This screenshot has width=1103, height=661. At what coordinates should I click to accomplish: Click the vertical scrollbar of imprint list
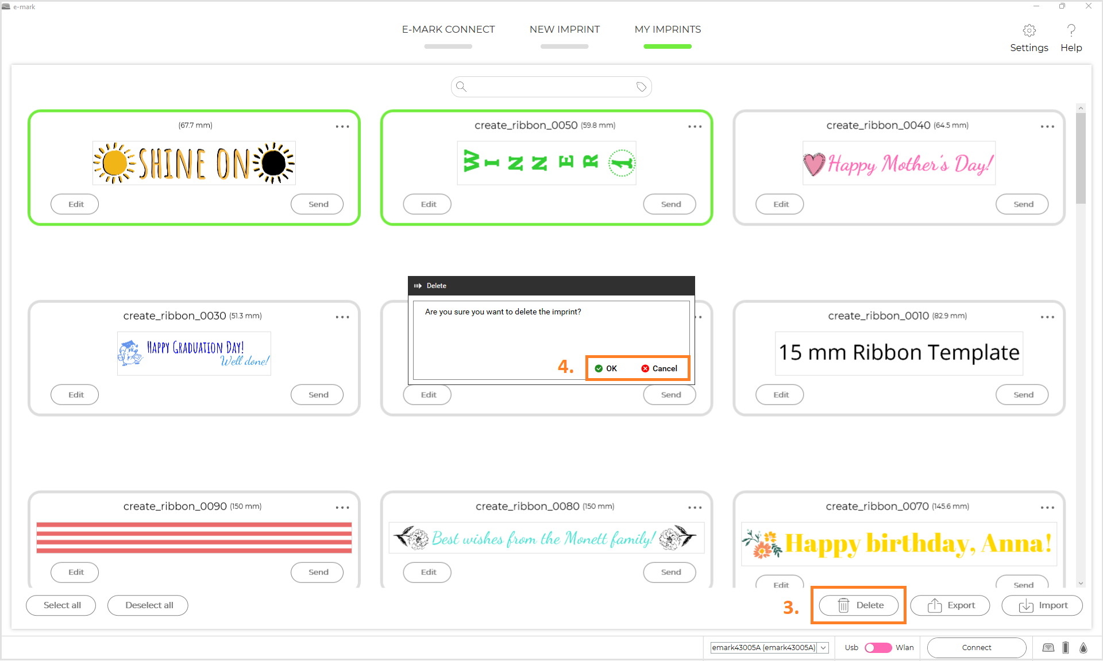point(1081,158)
